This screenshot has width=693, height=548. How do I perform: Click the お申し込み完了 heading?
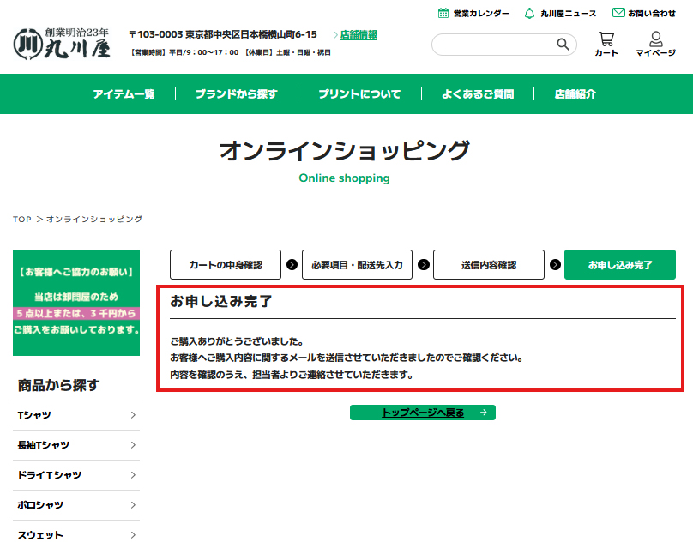[221, 301]
